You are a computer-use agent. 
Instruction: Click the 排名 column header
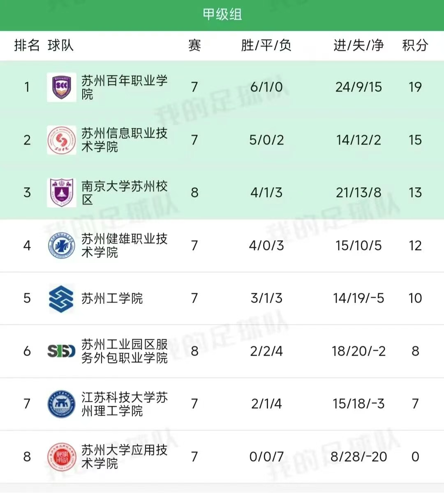[x=27, y=45]
